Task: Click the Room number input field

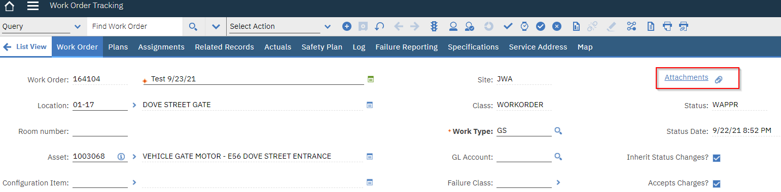Action: tap(100, 131)
